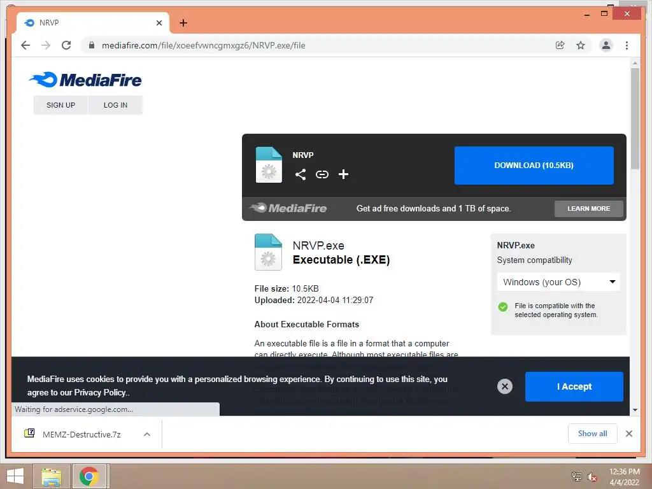Click the grey MediaFire logo in promo bar
This screenshot has height=489, width=652.
point(288,208)
